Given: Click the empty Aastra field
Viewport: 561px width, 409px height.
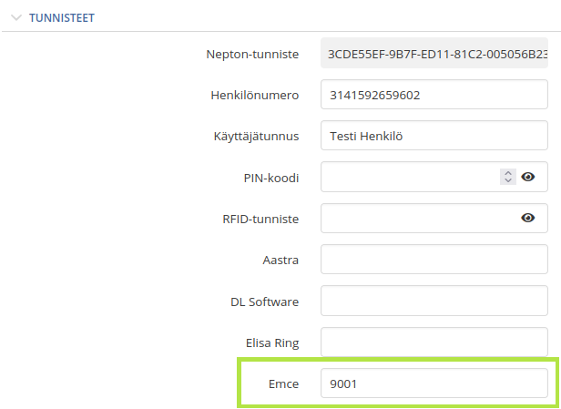Looking at the screenshot, I should [434, 260].
